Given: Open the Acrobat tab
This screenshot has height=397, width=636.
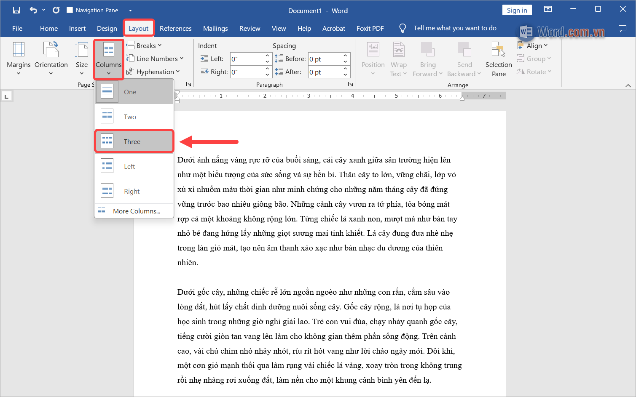Looking at the screenshot, I should point(334,28).
